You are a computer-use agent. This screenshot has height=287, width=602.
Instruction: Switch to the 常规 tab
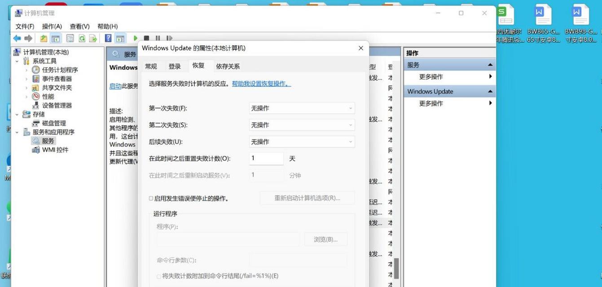point(151,66)
